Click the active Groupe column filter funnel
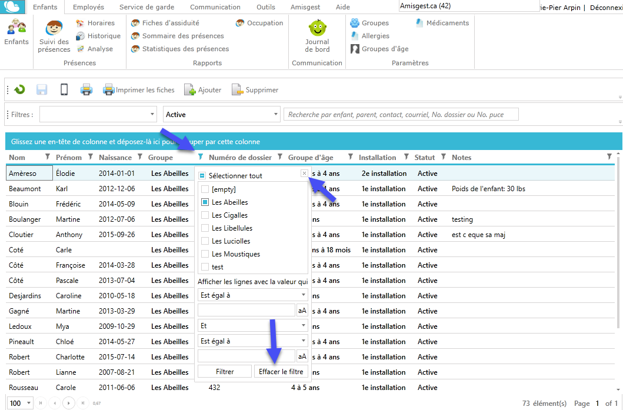 pyautogui.click(x=201, y=157)
